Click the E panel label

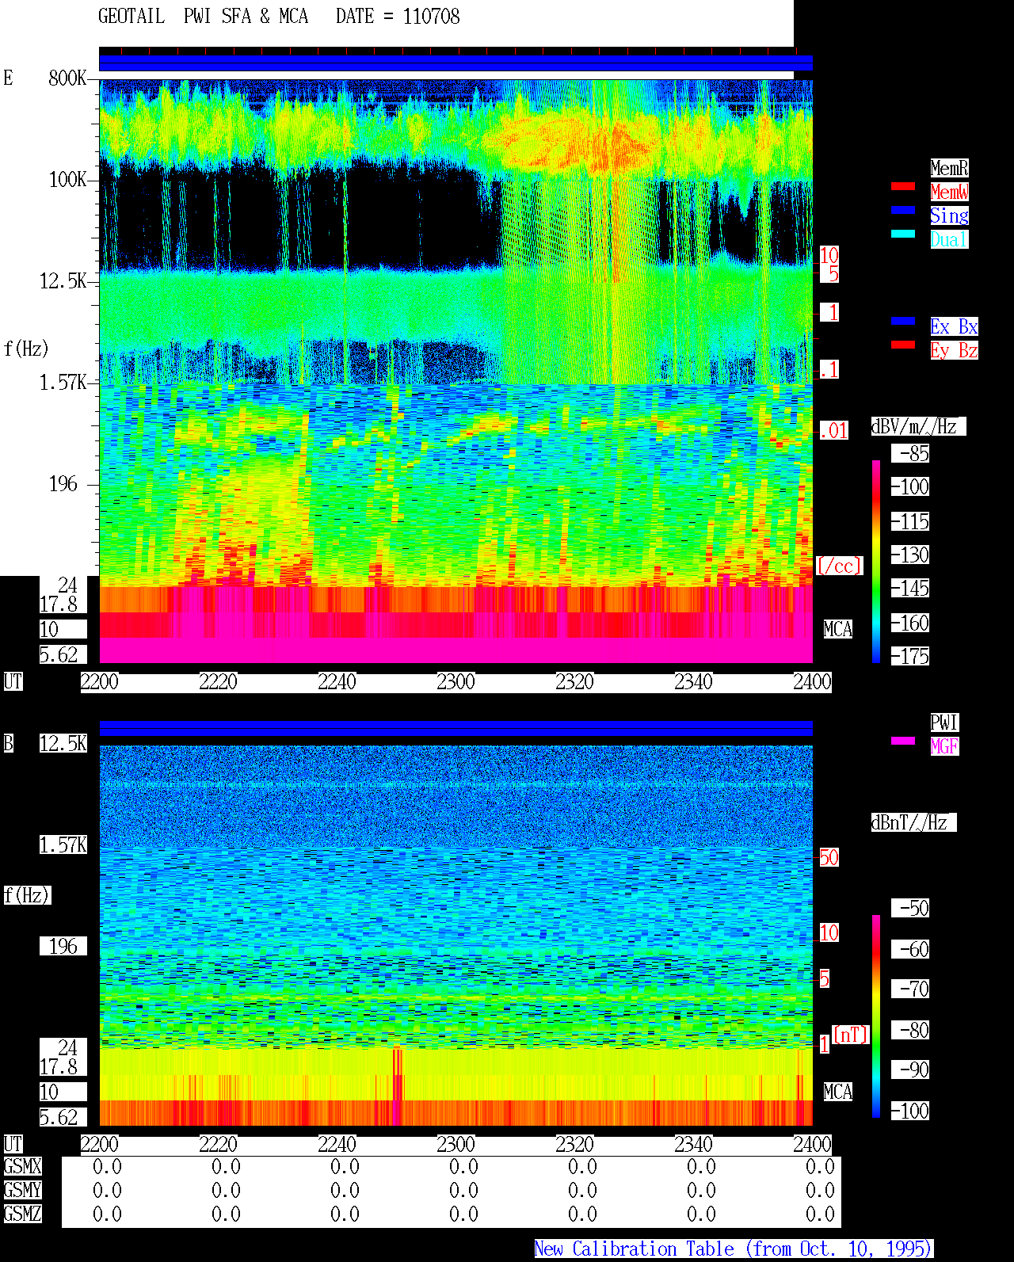pos(9,78)
